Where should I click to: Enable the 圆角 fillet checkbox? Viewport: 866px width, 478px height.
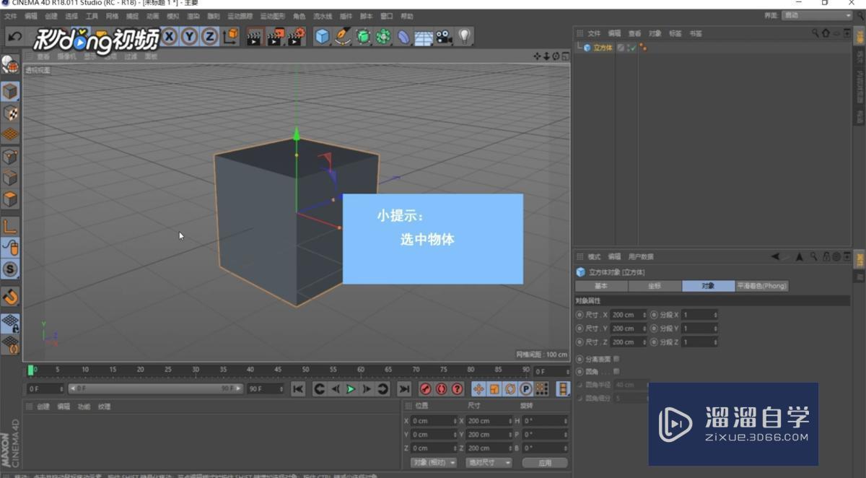617,372
